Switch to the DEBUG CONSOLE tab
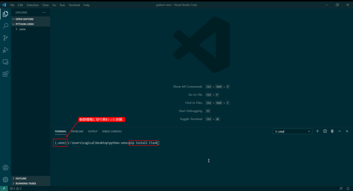The width and height of the screenshot is (353, 191). pyautogui.click(x=112, y=131)
